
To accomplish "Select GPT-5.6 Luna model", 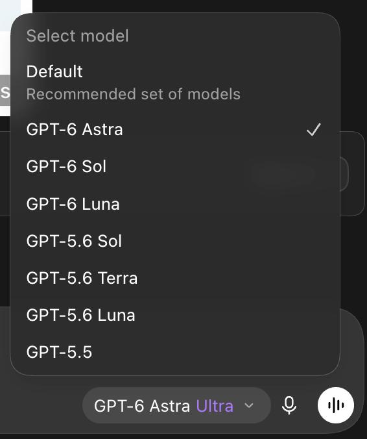I will click(175, 315).
